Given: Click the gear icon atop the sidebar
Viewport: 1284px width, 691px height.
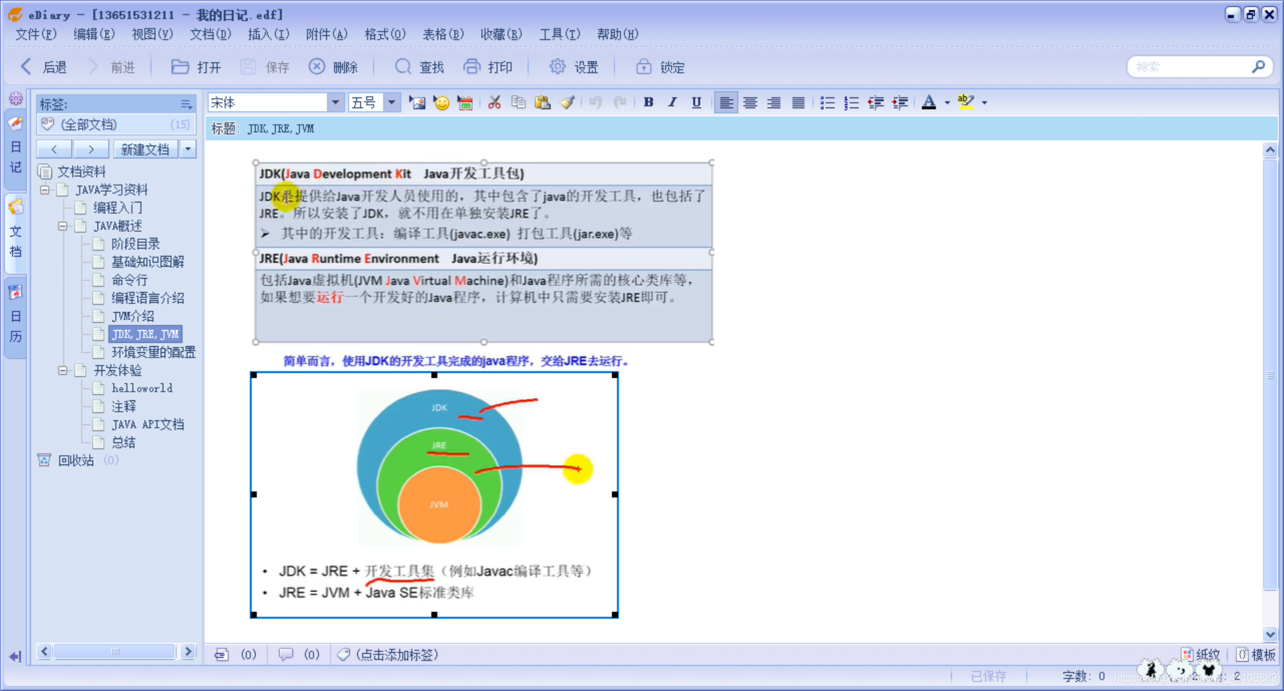Looking at the screenshot, I should coord(16,98).
